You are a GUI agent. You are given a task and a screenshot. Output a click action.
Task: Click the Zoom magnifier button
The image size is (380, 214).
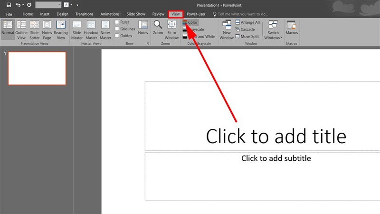[x=158, y=28]
